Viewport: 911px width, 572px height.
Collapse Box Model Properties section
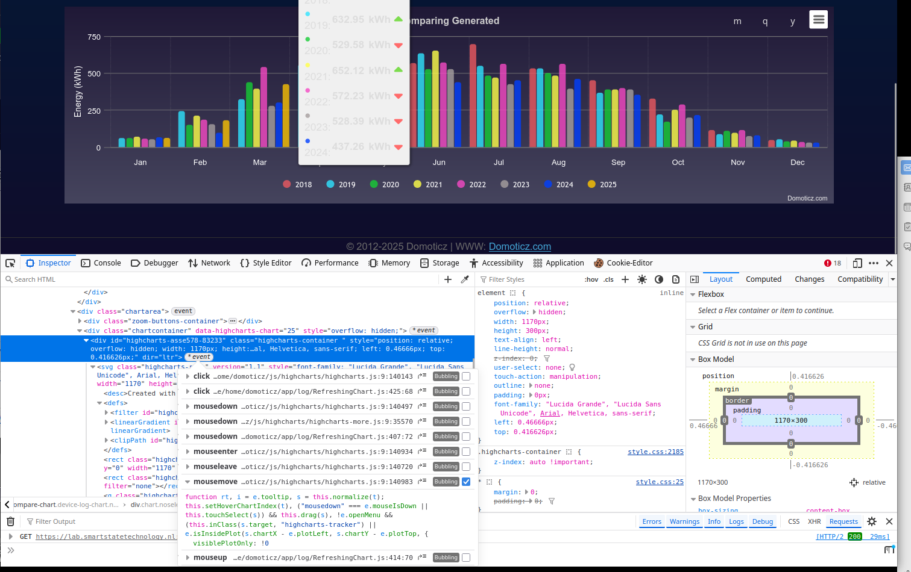point(693,499)
